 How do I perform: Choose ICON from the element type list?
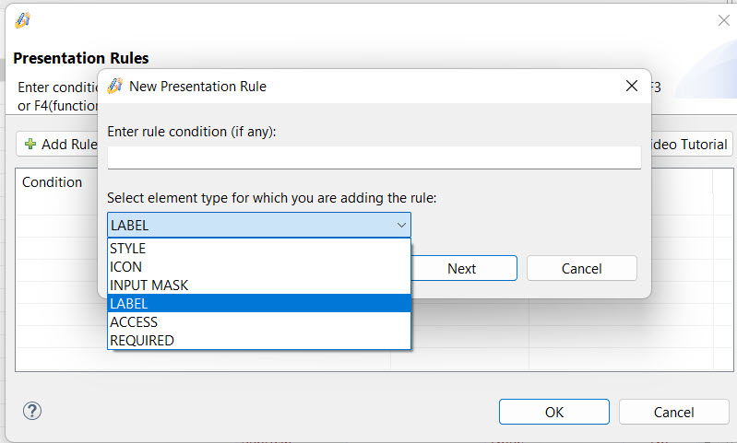coord(259,266)
